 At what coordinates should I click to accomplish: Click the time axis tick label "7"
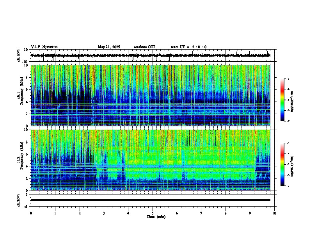[201, 213]
